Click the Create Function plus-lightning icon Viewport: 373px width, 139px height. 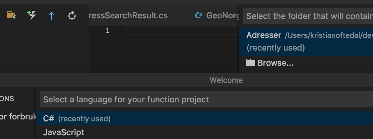click(x=32, y=15)
